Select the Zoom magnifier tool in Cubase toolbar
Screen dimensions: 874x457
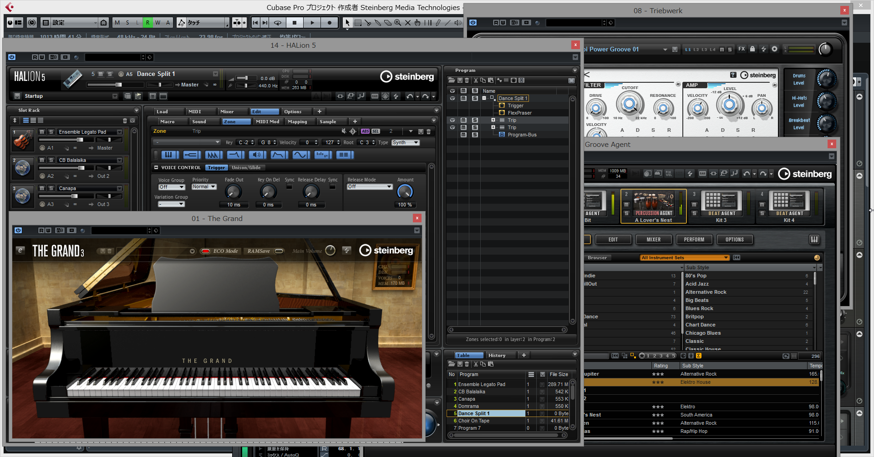coord(398,22)
